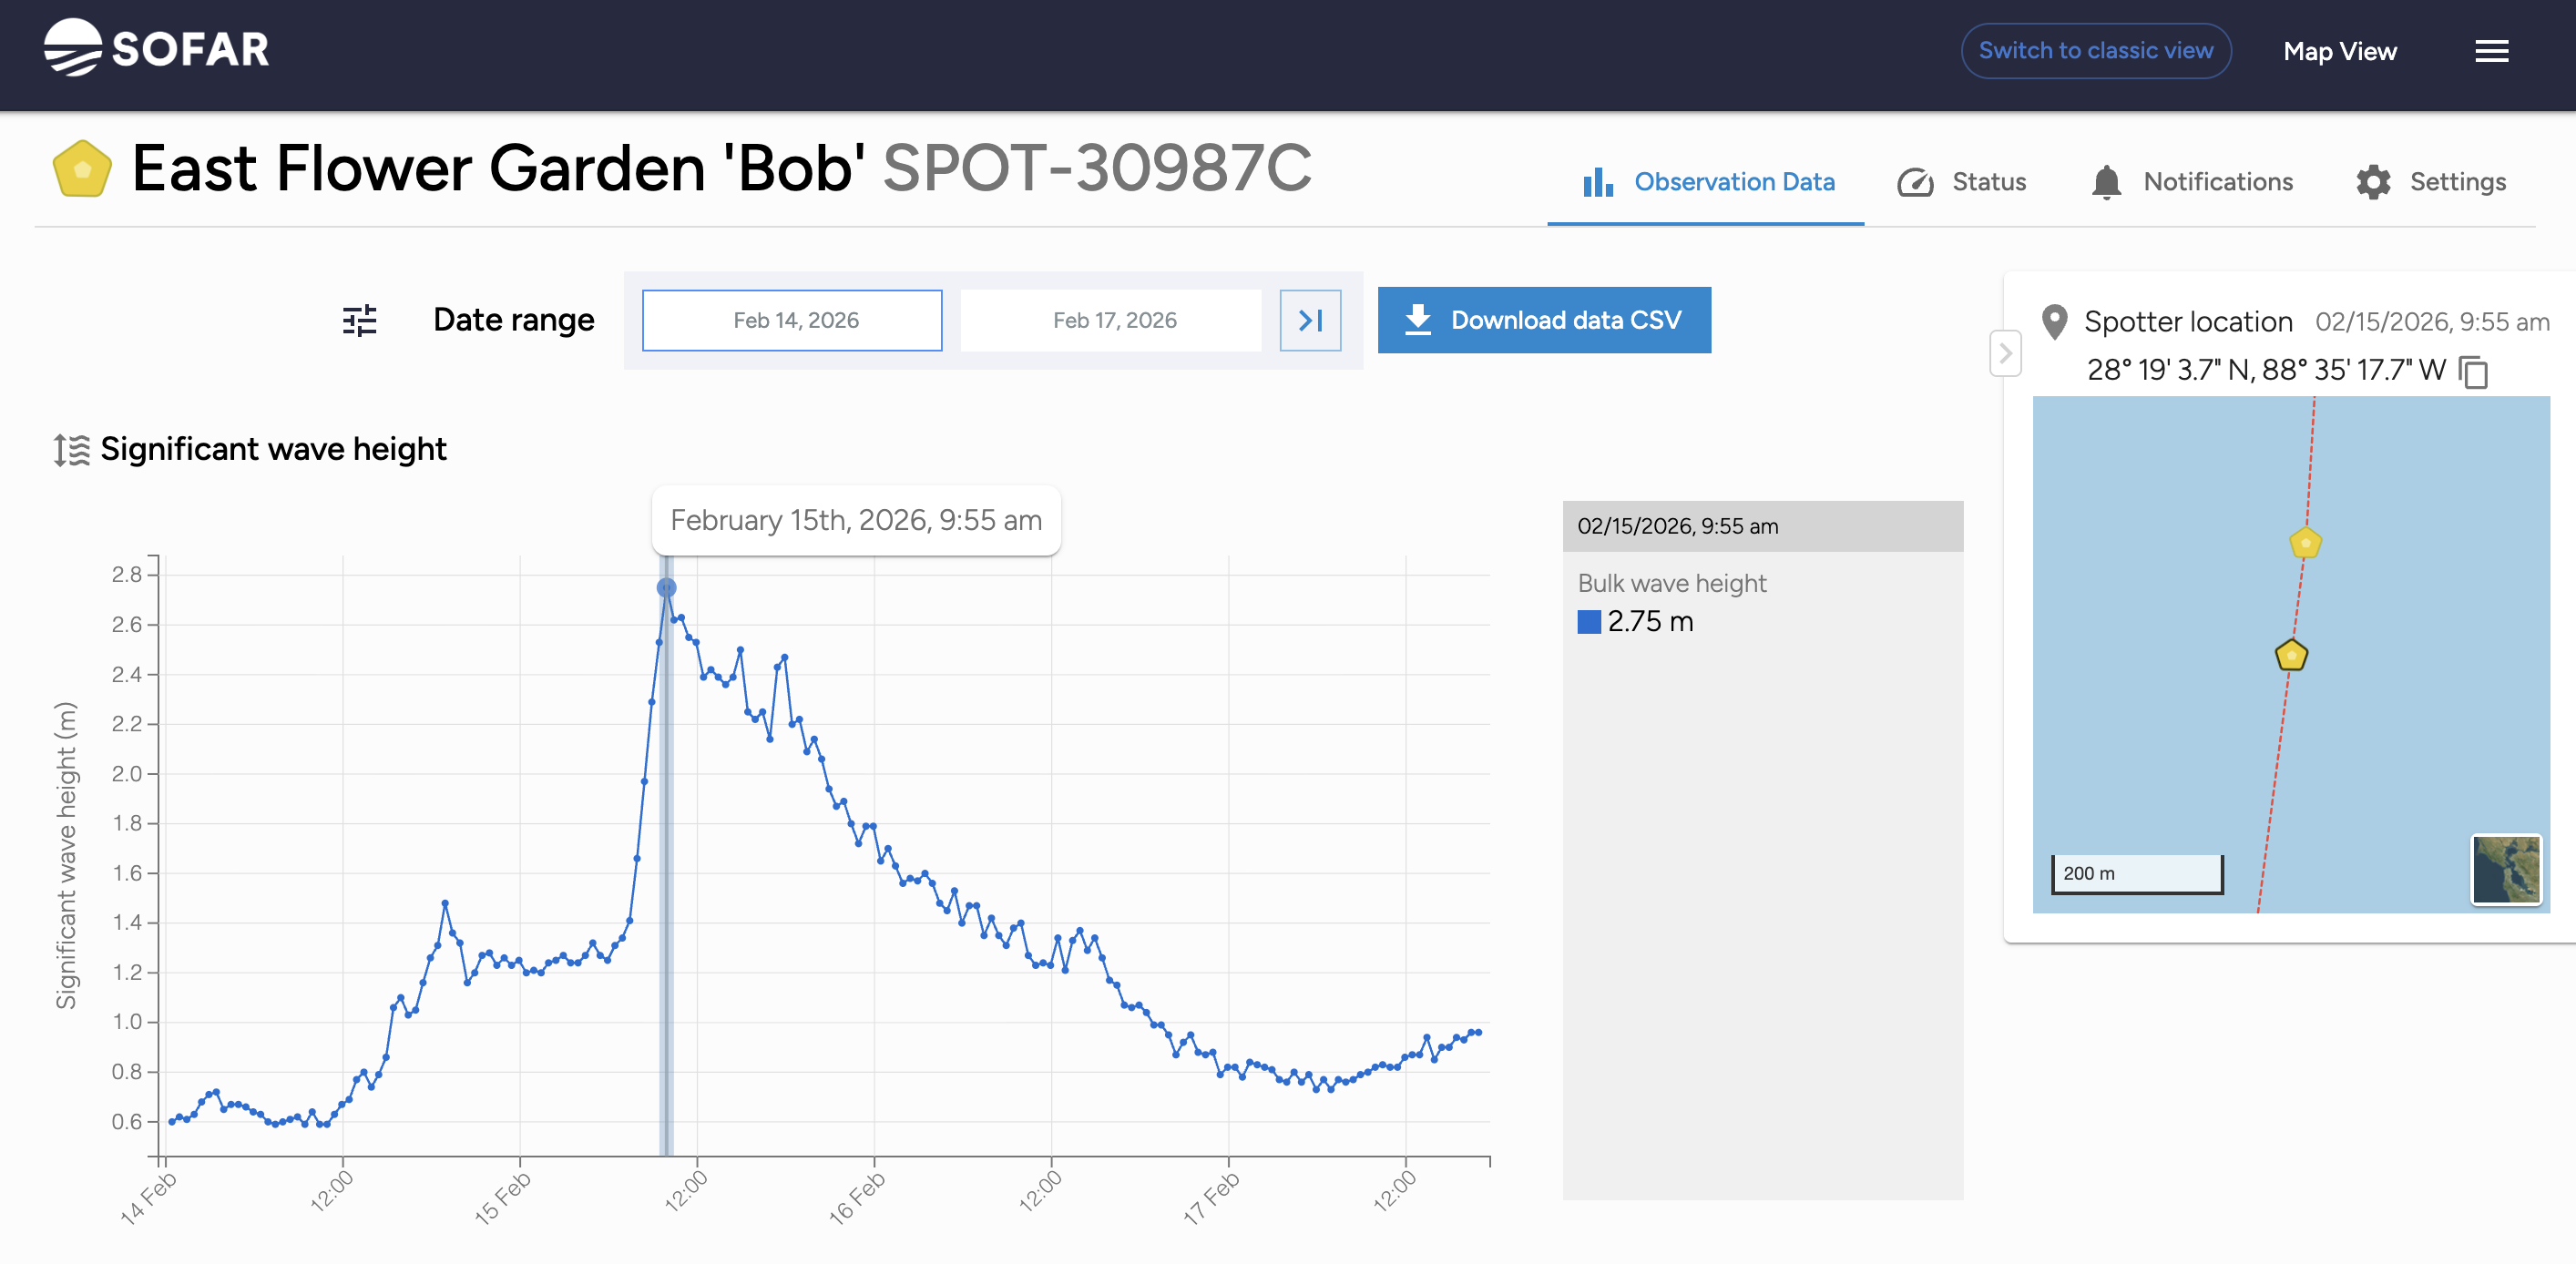Image resolution: width=2576 pixels, height=1264 pixels.
Task: Open the Feb 17, 2026 end date field
Action: point(1111,320)
